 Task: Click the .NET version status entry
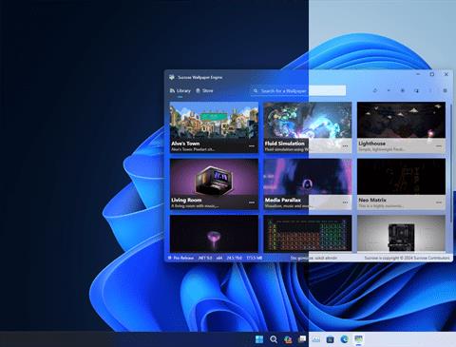(x=205, y=258)
